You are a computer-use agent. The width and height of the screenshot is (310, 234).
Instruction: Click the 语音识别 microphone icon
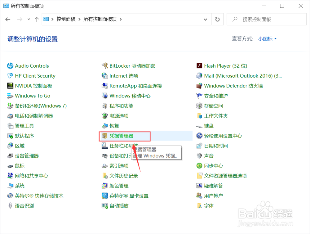(10, 206)
